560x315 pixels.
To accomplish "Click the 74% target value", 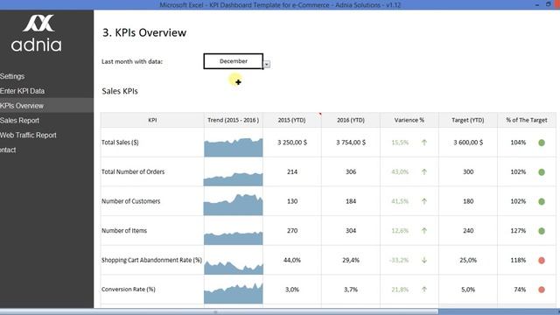I will pos(520,290).
